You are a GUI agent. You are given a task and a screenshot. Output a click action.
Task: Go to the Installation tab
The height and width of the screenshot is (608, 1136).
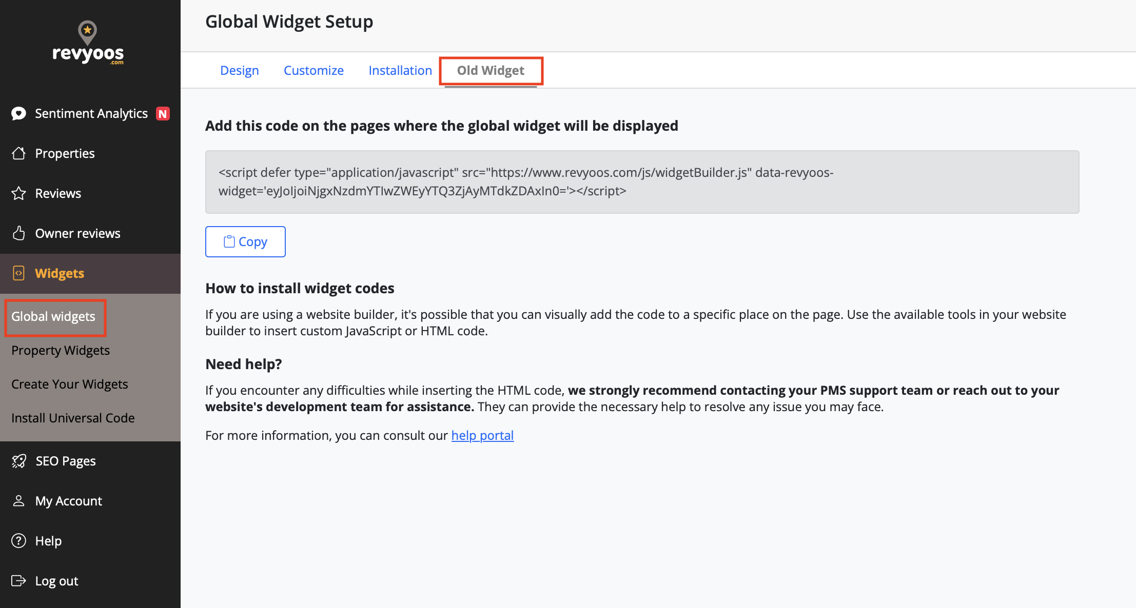coord(400,70)
